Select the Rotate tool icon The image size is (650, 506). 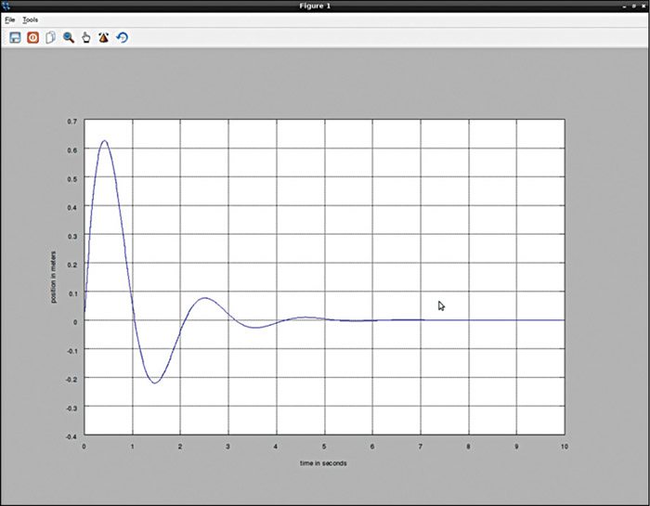point(103,38)
